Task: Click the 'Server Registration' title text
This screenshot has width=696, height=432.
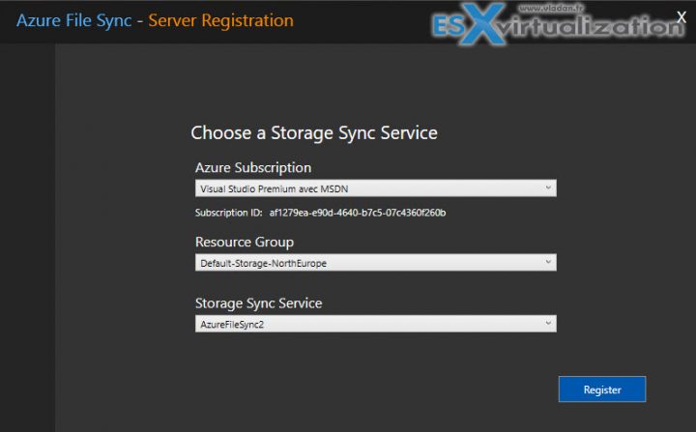Action: [x=221, y=19]
